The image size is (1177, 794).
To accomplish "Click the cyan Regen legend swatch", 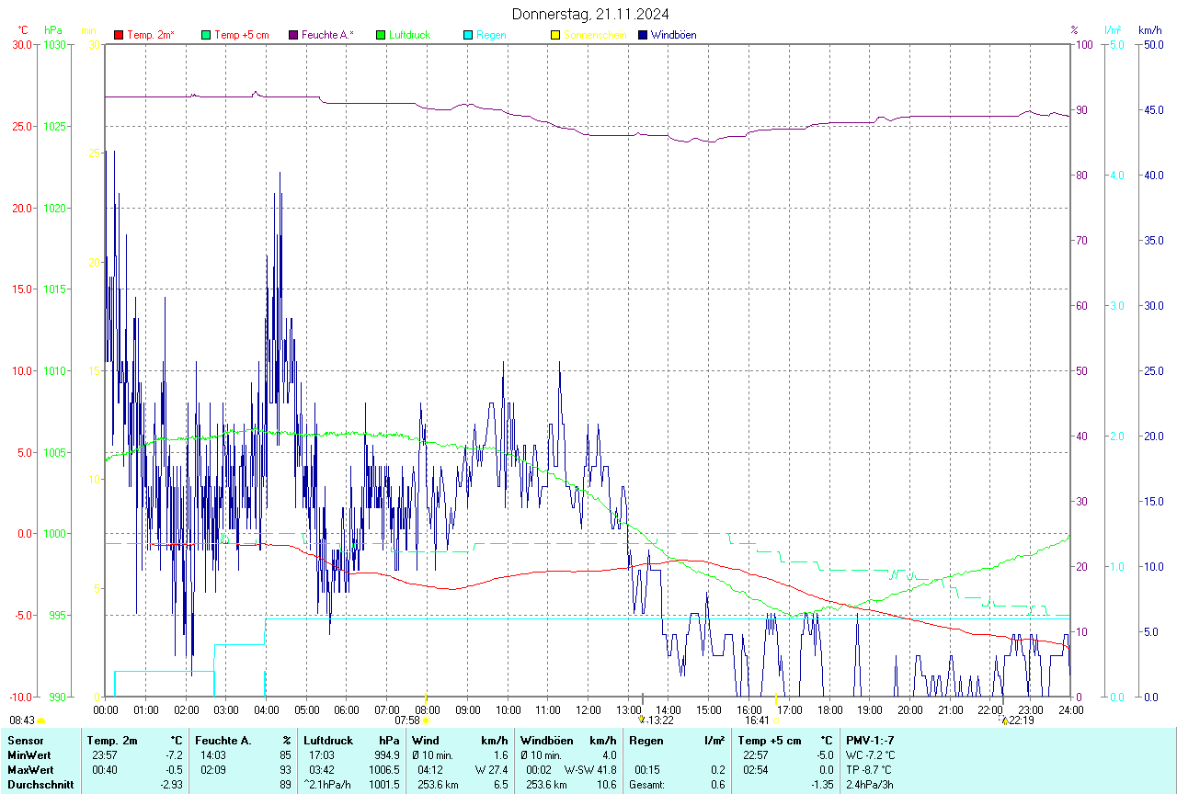I will (x=468, y=35).
